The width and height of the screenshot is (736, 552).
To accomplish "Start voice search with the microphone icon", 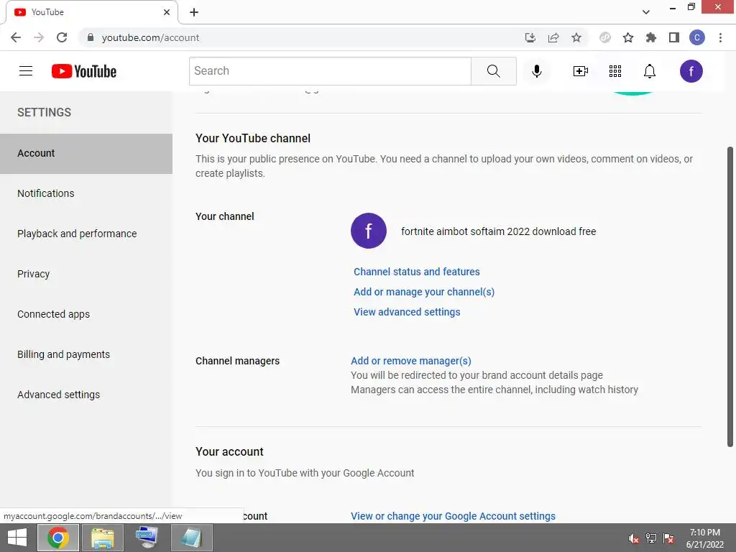I will [x=536, y=71].
